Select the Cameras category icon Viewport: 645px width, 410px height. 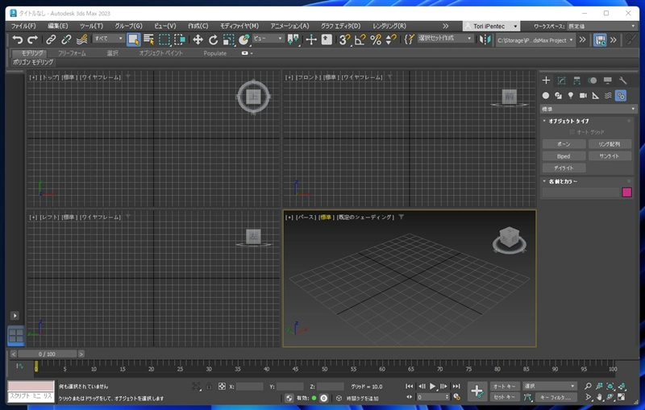click(x=583, y=96)
